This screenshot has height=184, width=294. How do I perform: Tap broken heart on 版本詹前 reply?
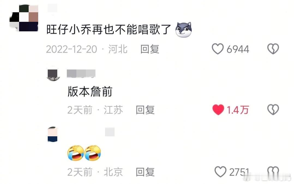point(273,110)
